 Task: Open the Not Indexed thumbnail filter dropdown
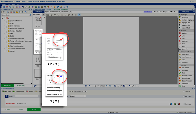pos(44,15)
